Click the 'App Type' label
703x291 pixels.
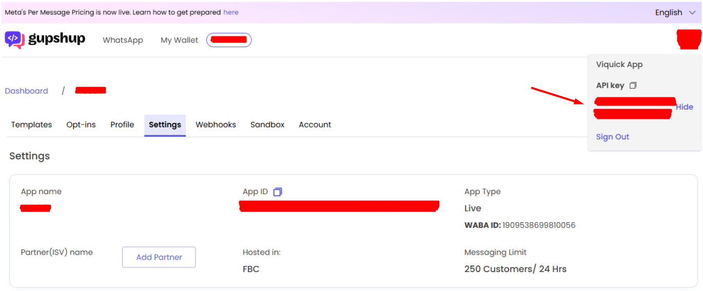point(482,192)
